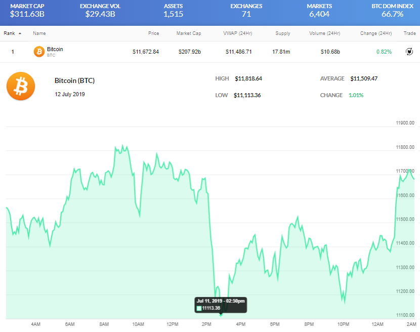Image resolution: width=420 pixels, height=332 pixels.
Task: Sort table by Volume (24Hr) header
Action: click(x=325, y=33)
